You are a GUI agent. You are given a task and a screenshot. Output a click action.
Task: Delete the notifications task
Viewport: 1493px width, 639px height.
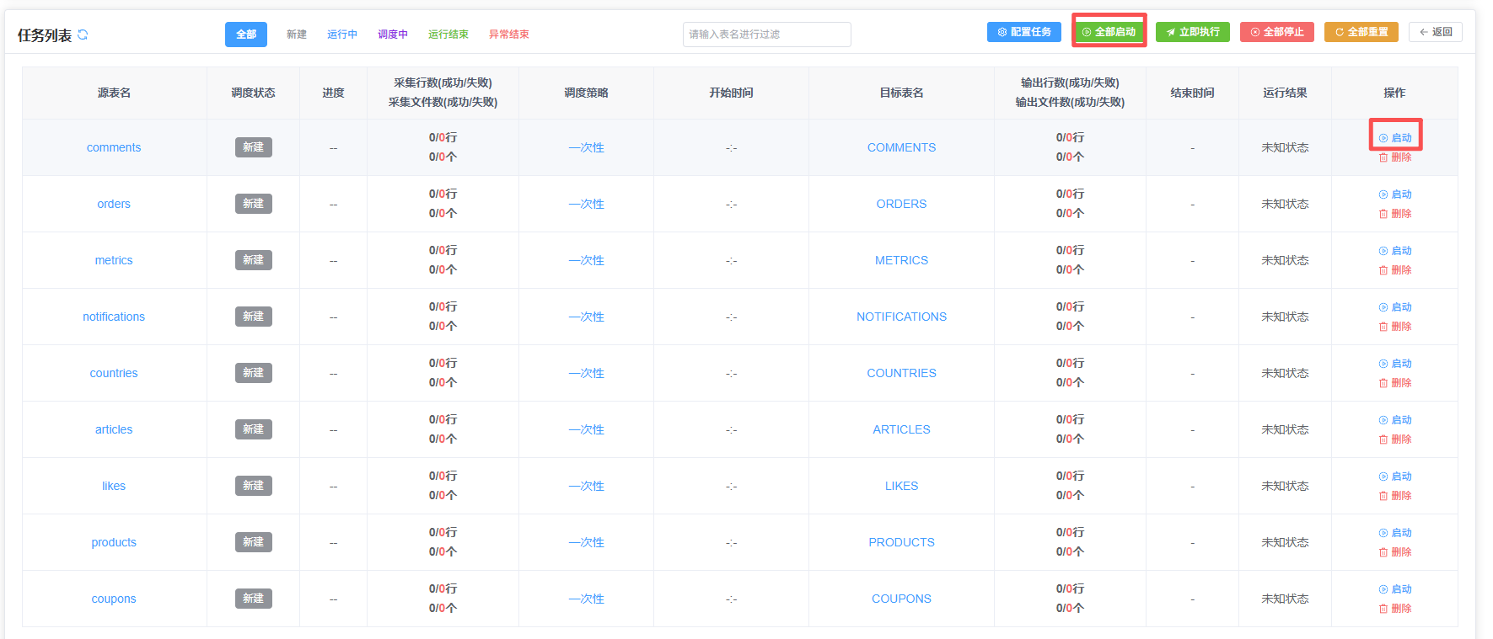1395,327
